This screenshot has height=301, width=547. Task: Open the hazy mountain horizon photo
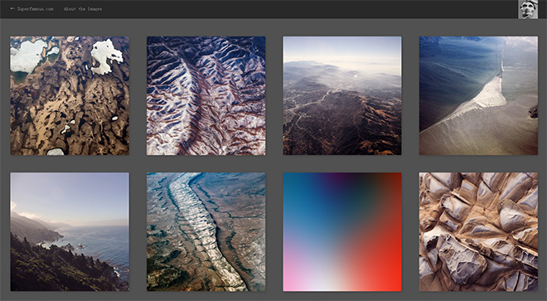point(342,95)
